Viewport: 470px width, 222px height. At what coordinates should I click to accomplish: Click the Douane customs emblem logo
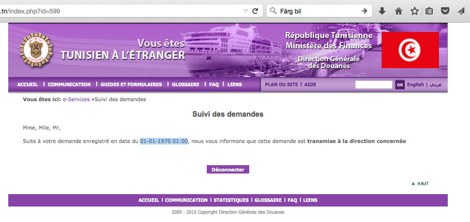click(36, 50)
